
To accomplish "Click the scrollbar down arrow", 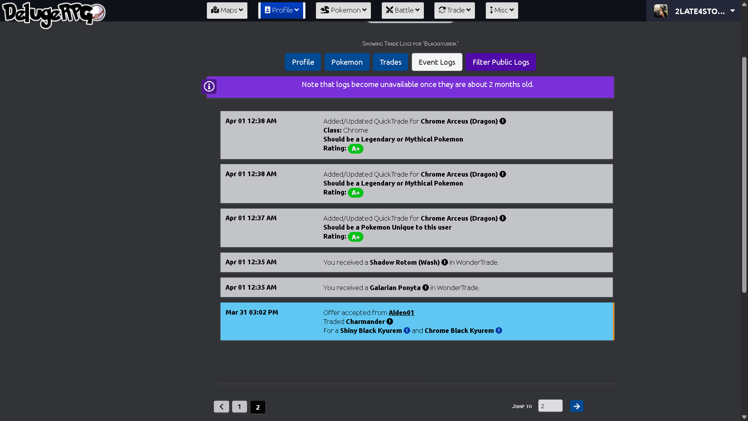I will coord(744,417).
